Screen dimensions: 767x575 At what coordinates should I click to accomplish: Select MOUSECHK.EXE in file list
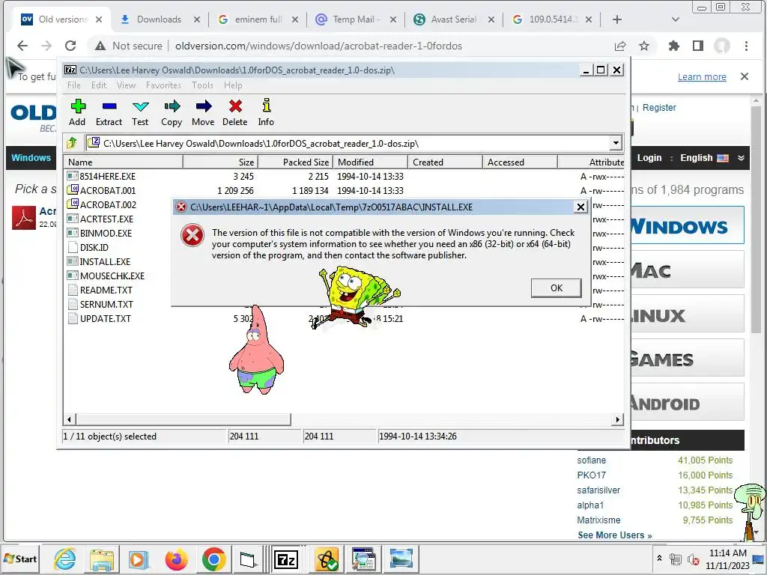[112, 276]
